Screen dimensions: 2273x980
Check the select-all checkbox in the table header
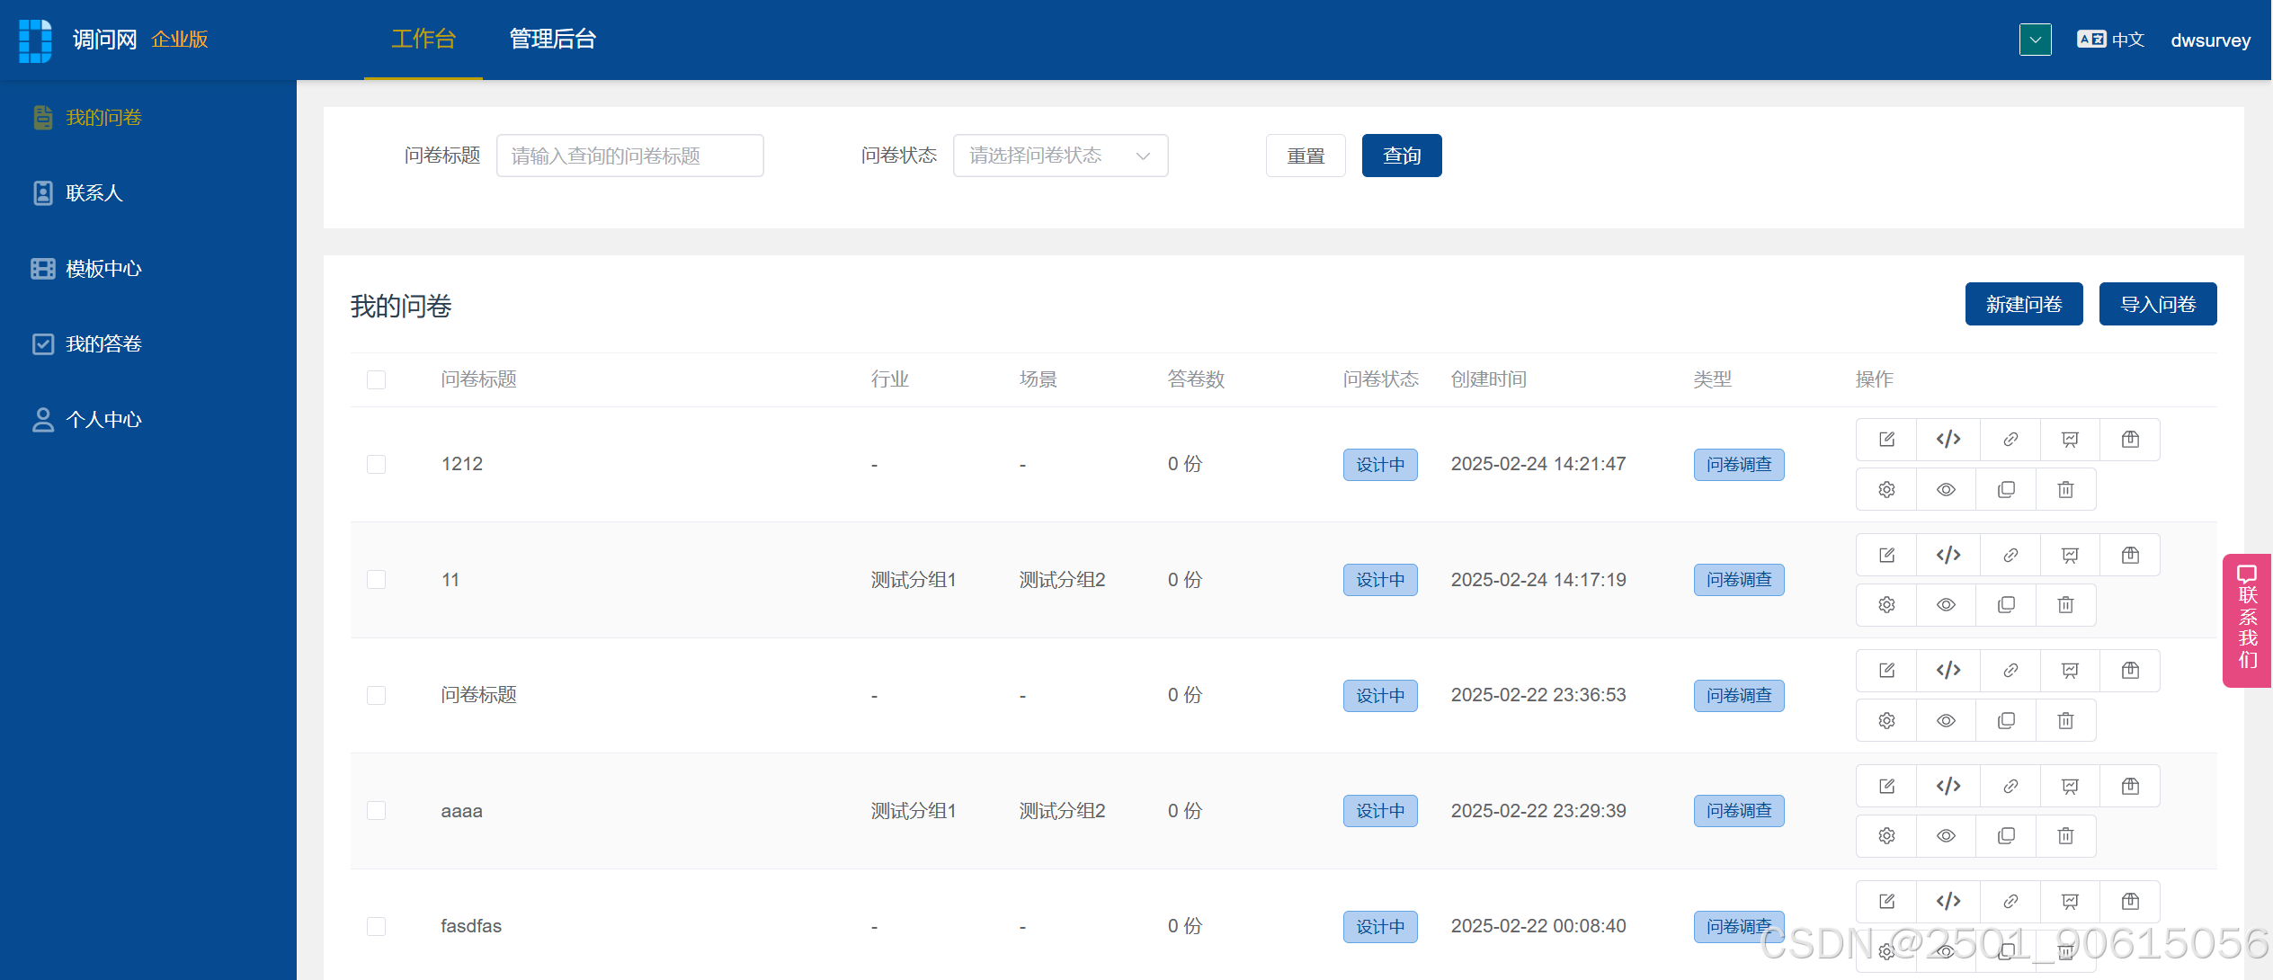click(377, 379)
